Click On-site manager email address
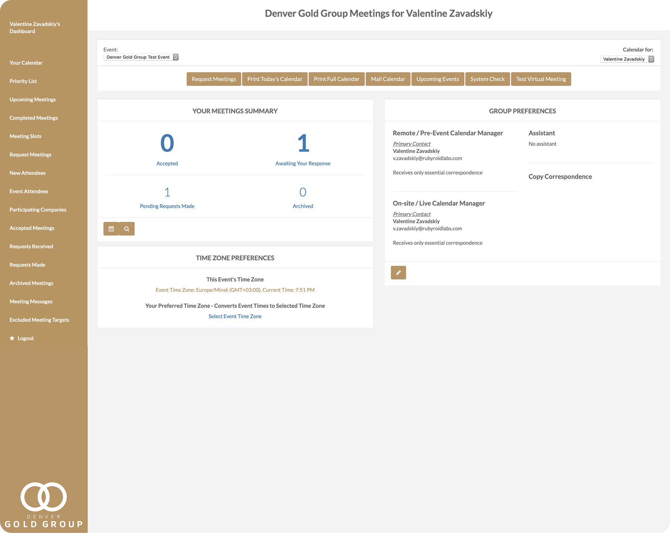This screenshot has width=670, height=533. click(427, 228)
